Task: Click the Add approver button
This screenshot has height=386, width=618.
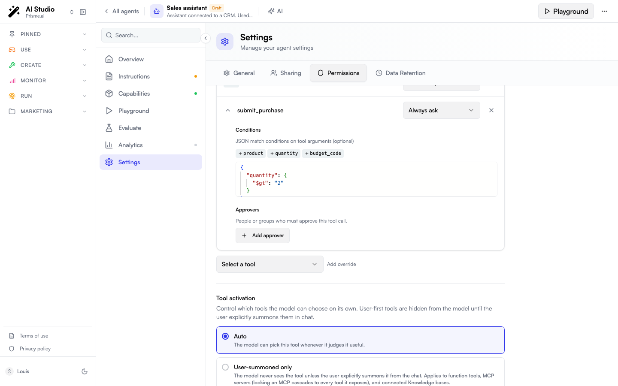Action: click(263, 235)
